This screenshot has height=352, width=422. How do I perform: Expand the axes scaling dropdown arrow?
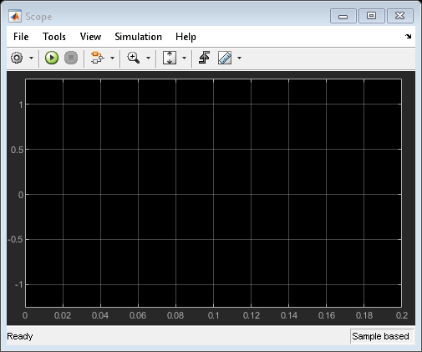184,59
